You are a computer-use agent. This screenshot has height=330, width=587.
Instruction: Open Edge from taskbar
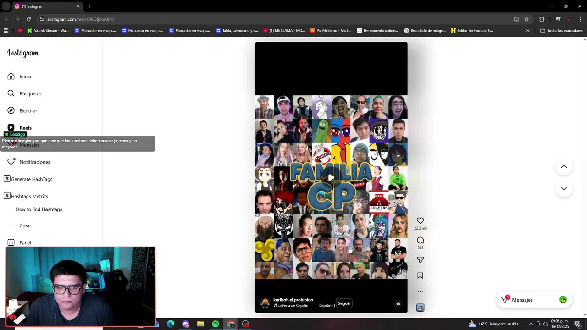[171, 324]
